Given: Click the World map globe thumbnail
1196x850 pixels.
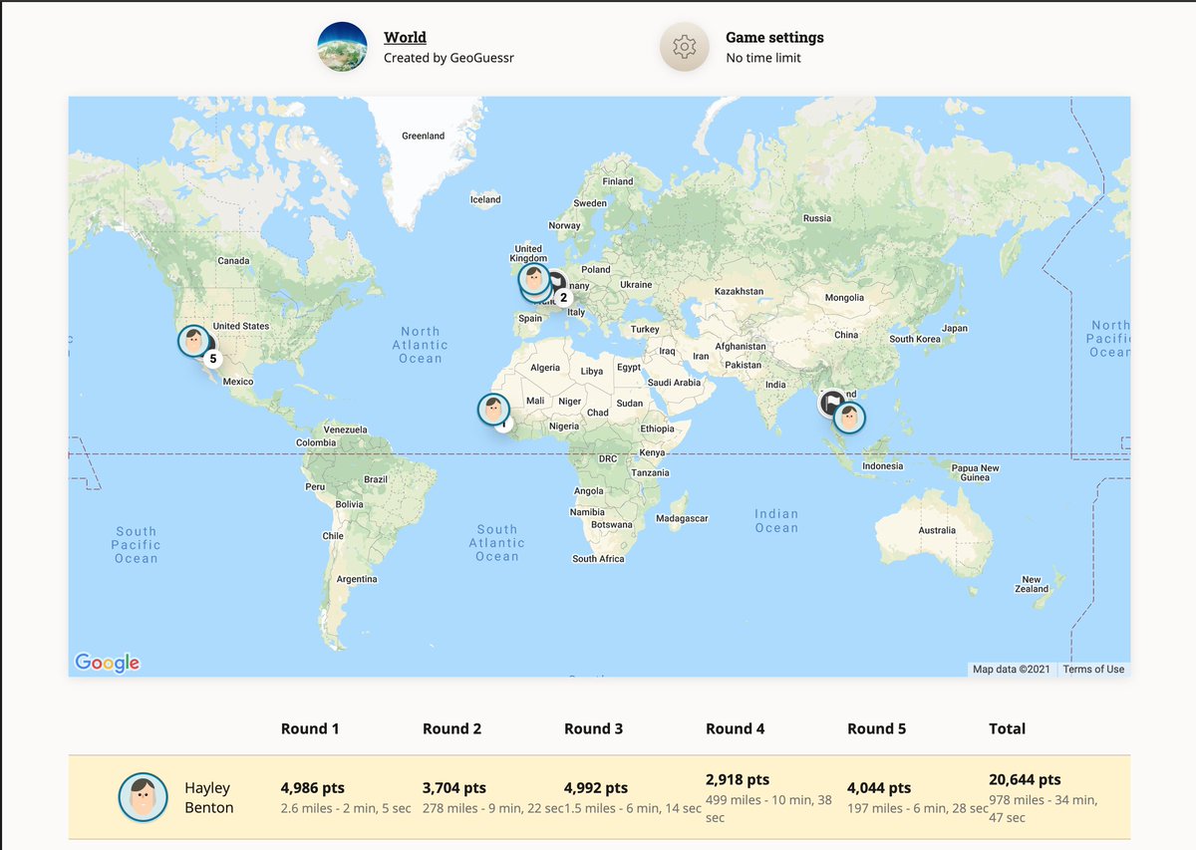Looking at the screenshot, I should 342,47.
